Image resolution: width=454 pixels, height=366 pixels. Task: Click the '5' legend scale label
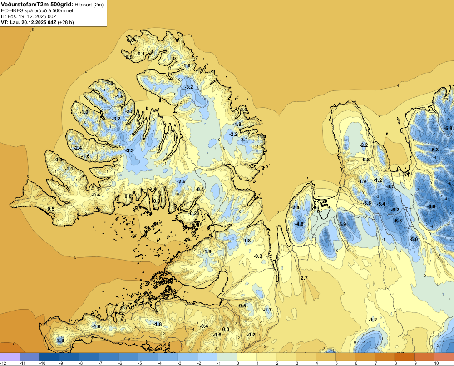(337, 363)
